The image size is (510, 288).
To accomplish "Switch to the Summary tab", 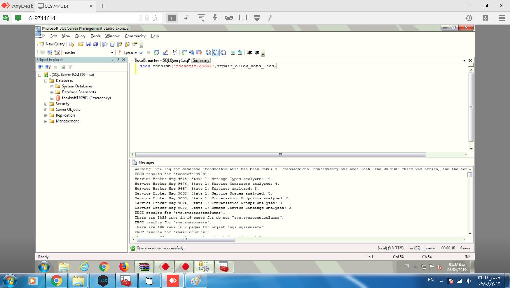I will click(201, 60).
